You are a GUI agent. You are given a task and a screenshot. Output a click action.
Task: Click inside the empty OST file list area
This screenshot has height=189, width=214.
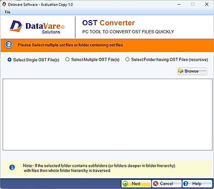pos(107,115)
